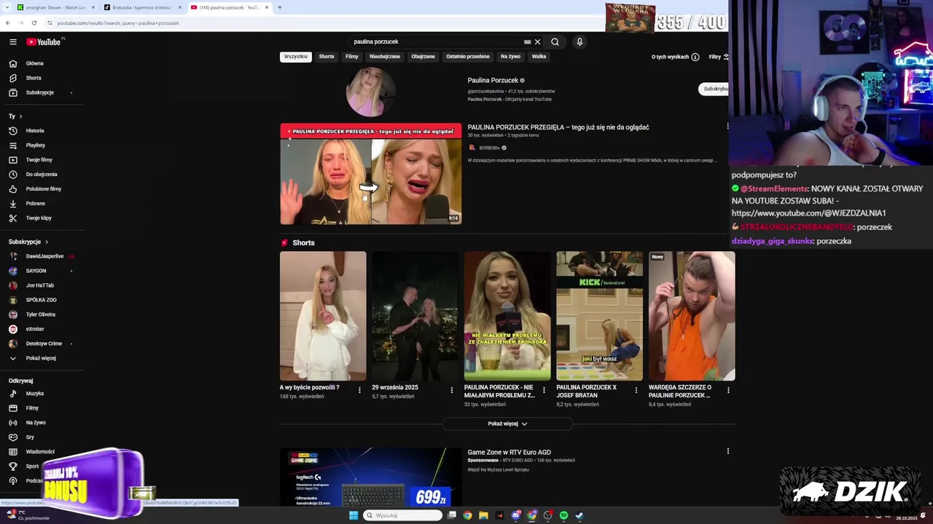Viewport: 933px width, 524px height.
Task: Select the Nieobejrzane filter chip
Action: click(385, 57)
